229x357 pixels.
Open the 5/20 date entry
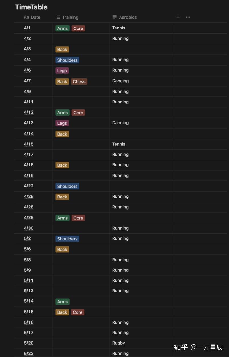pyautogui.click(x=29, y=343)
